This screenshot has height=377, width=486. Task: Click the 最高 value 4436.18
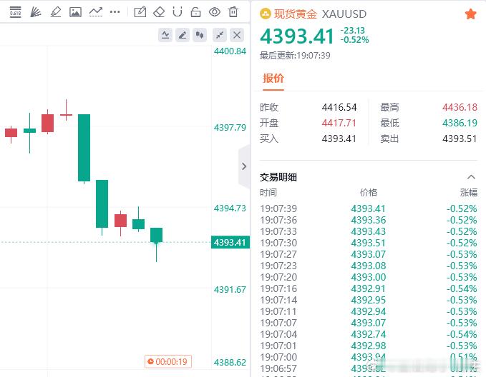pos(460,107)
